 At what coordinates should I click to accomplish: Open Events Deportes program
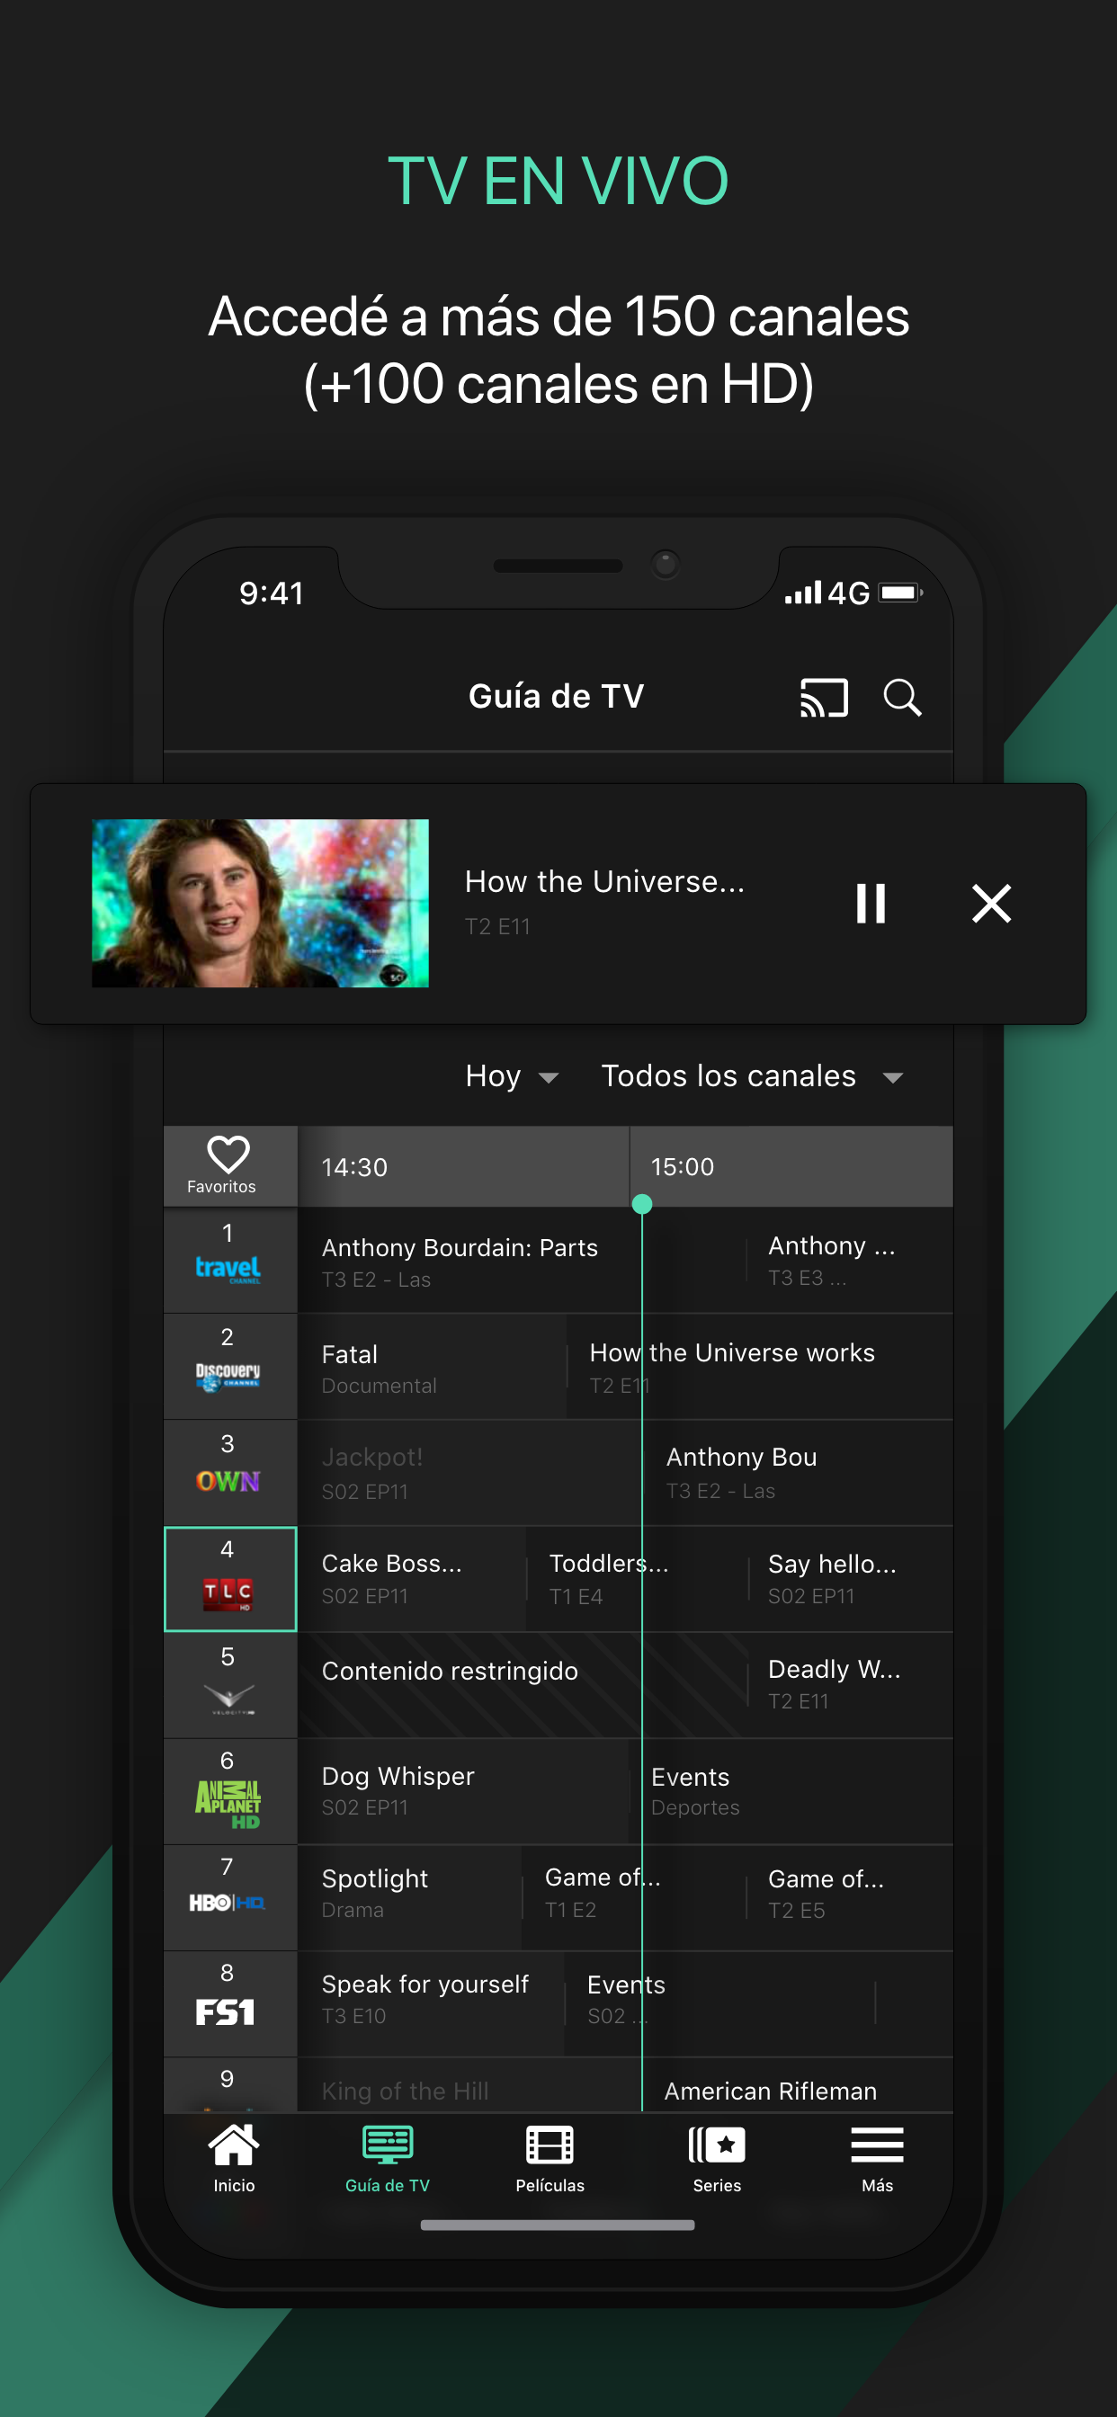coord(791,1791)
